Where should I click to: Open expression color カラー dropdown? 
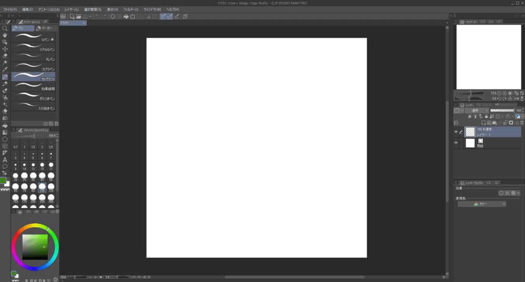pos(482,204)
